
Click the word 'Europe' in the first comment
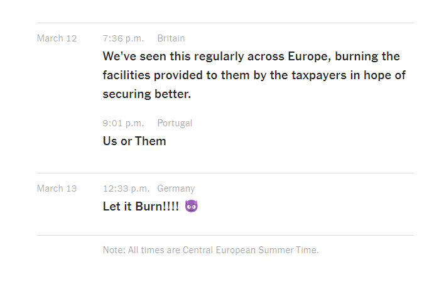point(310,57)
